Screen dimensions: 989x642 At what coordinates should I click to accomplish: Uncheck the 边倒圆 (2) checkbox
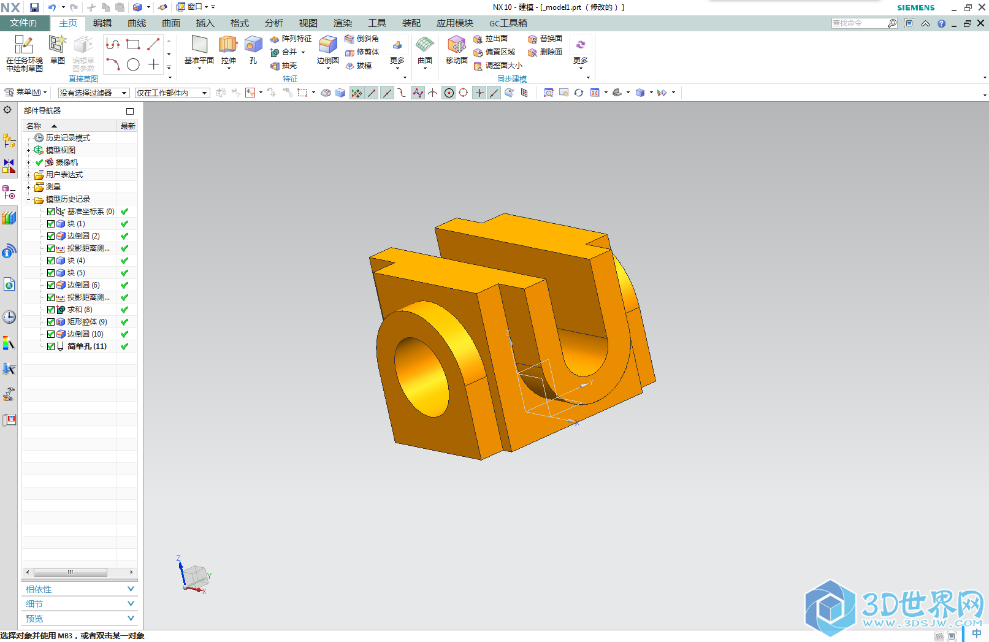pyautogui.click(x=51, y=236)
